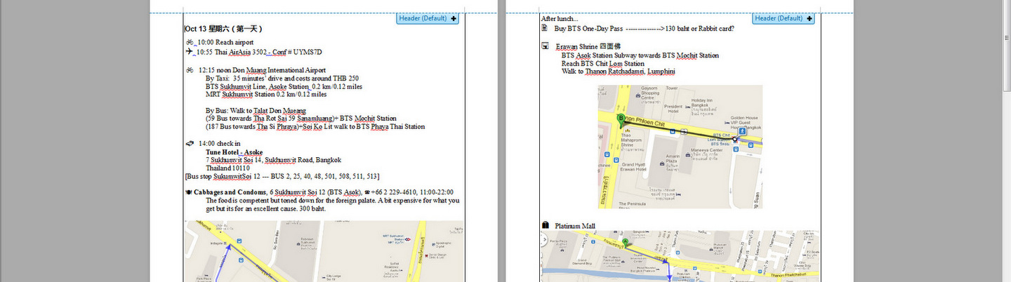Image resolution: width=1011 pixels, height=282 pixels.
Task: Click the plus icon on right page's Header button
Action: [810, 18]
